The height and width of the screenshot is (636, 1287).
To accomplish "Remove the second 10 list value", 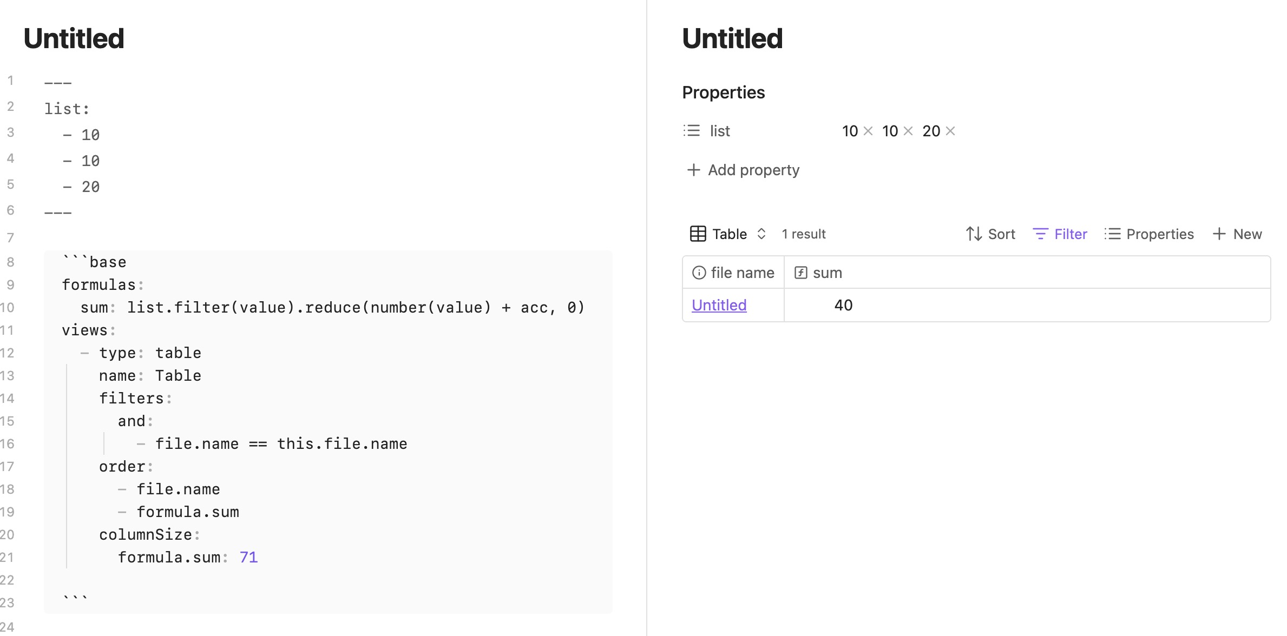I will [x=908, y=131].
